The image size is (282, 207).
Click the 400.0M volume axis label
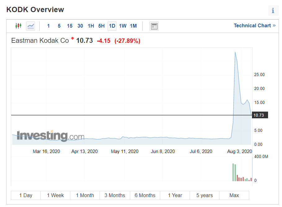[x=261, y=156]
